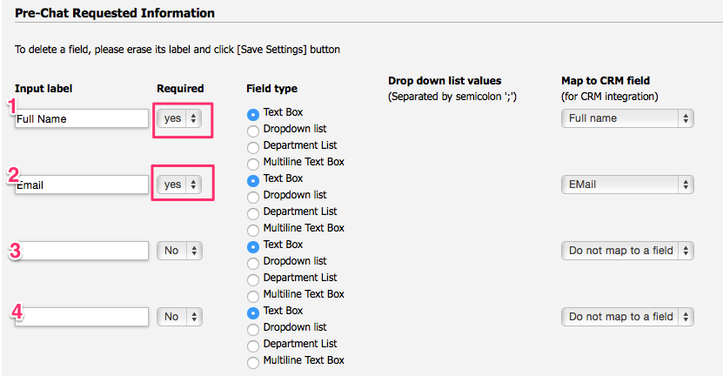This screenshot has height=376, width=723.
Task: Select Multiline Text Box for Full Name row
Action: point(253,163)
